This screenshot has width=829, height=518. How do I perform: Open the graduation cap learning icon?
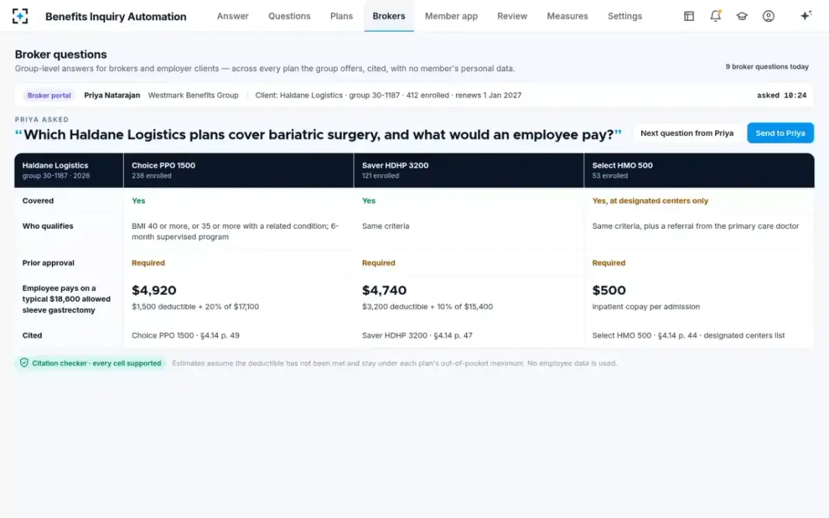click(742, 16)
